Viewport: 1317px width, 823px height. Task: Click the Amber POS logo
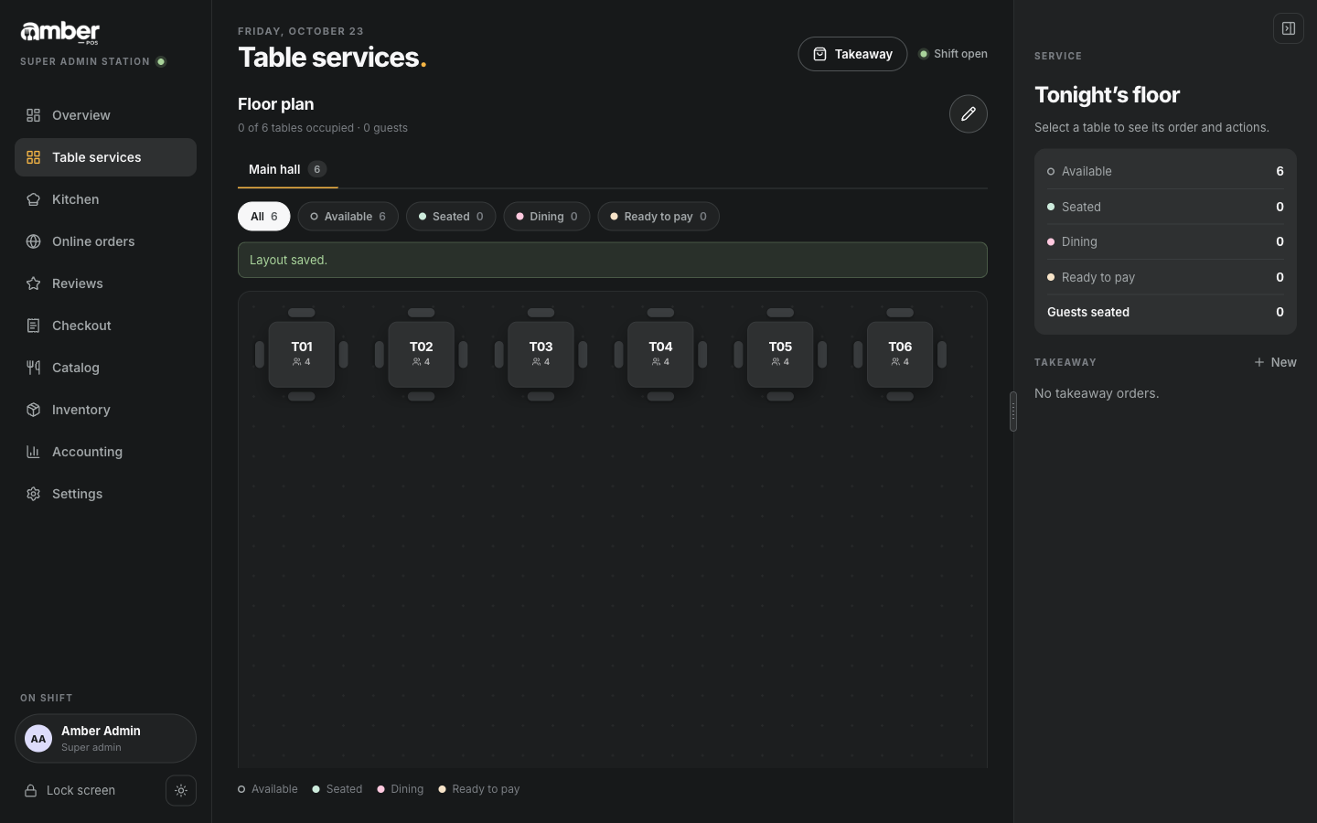click(x=60, y=33)
